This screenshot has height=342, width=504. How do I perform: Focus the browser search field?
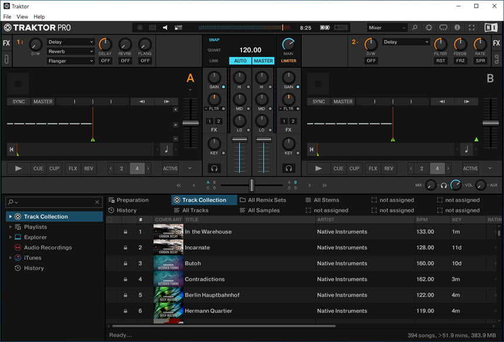[54, 202]
